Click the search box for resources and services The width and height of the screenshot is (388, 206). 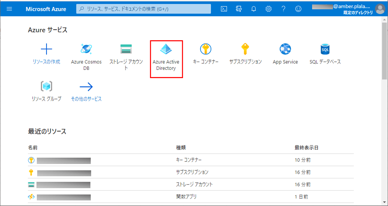tap(144, 9)
